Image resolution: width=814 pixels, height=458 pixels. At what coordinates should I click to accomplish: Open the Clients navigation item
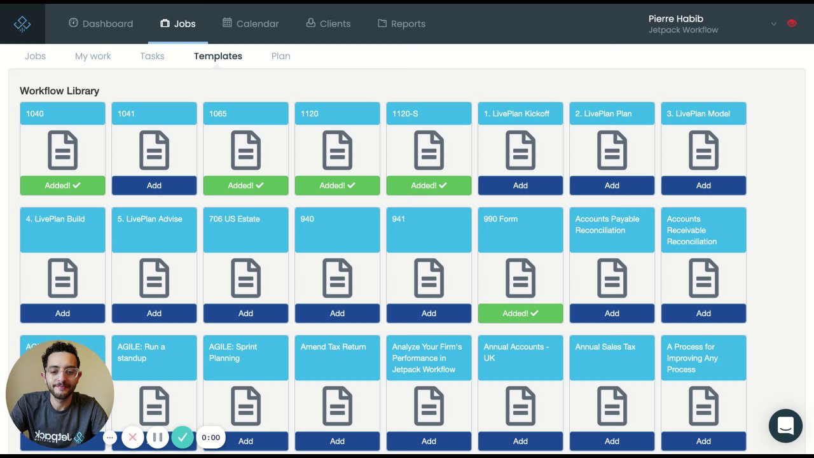click(x=328, y=24)
